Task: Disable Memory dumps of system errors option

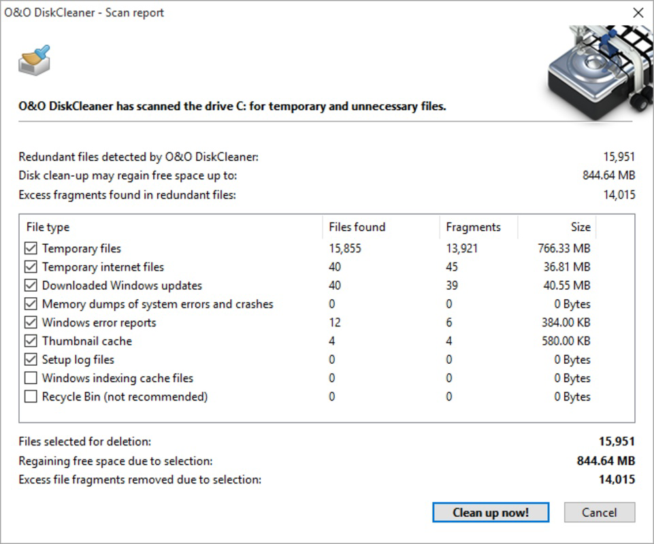Action: pos(31,304)
